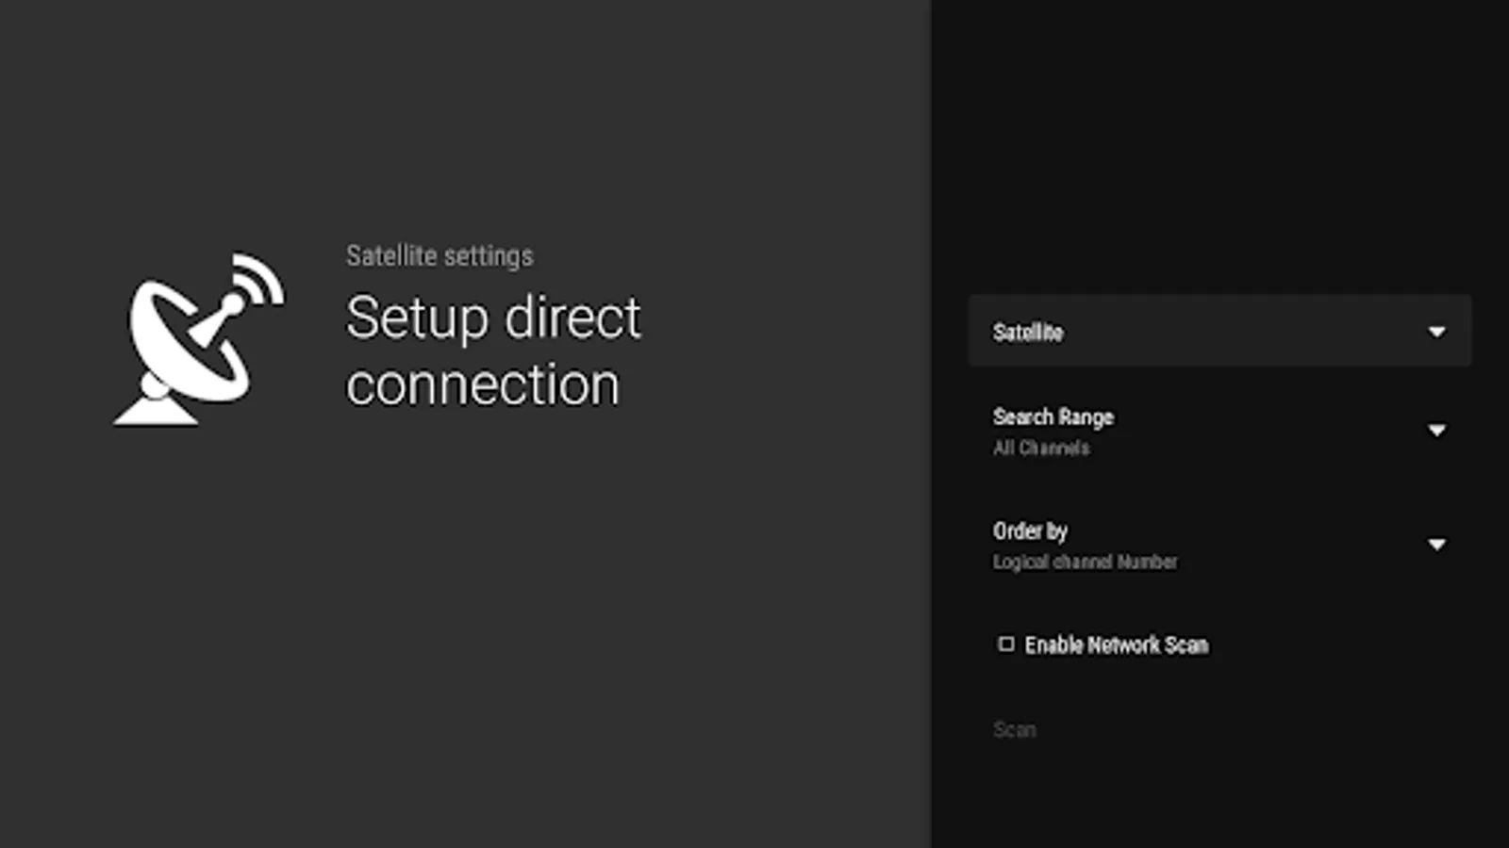Click the signal waves above the dish
1509x848 pixels.
point(259,278)
